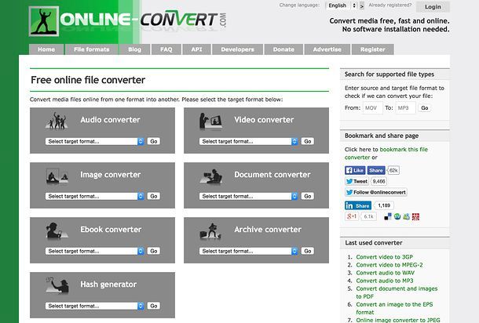Open Convert video to MPEG-2 link

pos(389,265)
